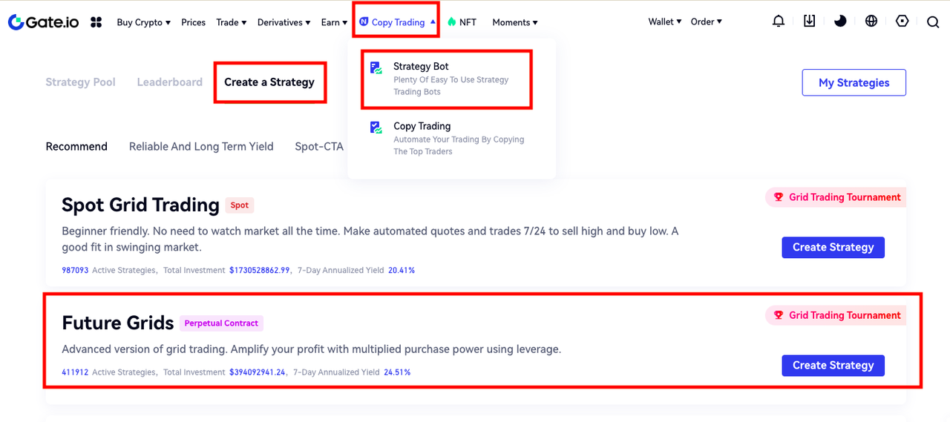
Task: Toggle dark mode with the moon icon
Action: click(840, 22)
